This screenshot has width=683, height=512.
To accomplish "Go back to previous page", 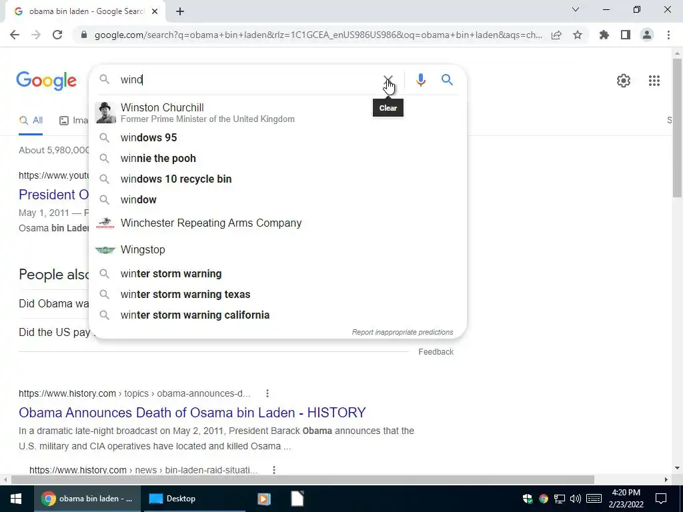I will (15, 35).
